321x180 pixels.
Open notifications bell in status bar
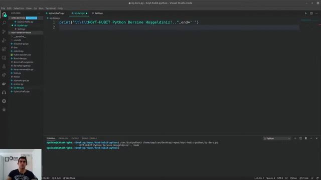click(317, 178)
